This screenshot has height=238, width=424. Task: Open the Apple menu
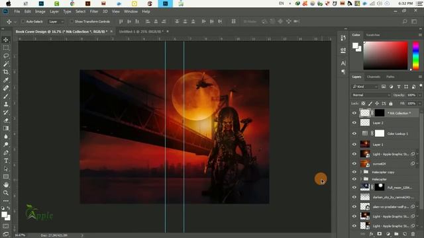[x=9, y=3]
